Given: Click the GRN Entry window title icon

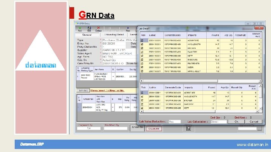Looking at the screenshot, I should coord(77,23).
